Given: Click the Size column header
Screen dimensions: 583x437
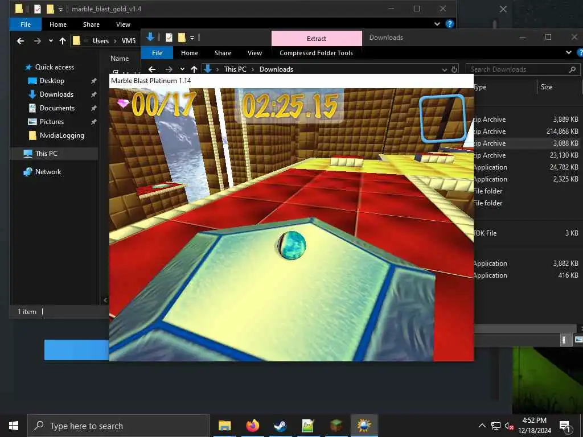Looking at the screenshot, I should 546,87.
